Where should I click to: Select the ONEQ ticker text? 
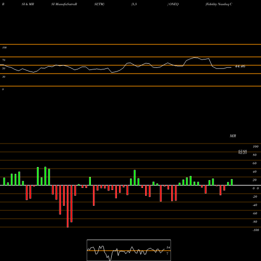click(174, 4)
